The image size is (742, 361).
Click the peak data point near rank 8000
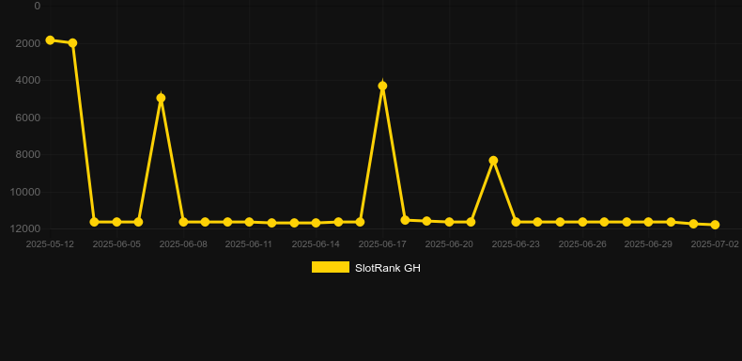pos(493,161)
